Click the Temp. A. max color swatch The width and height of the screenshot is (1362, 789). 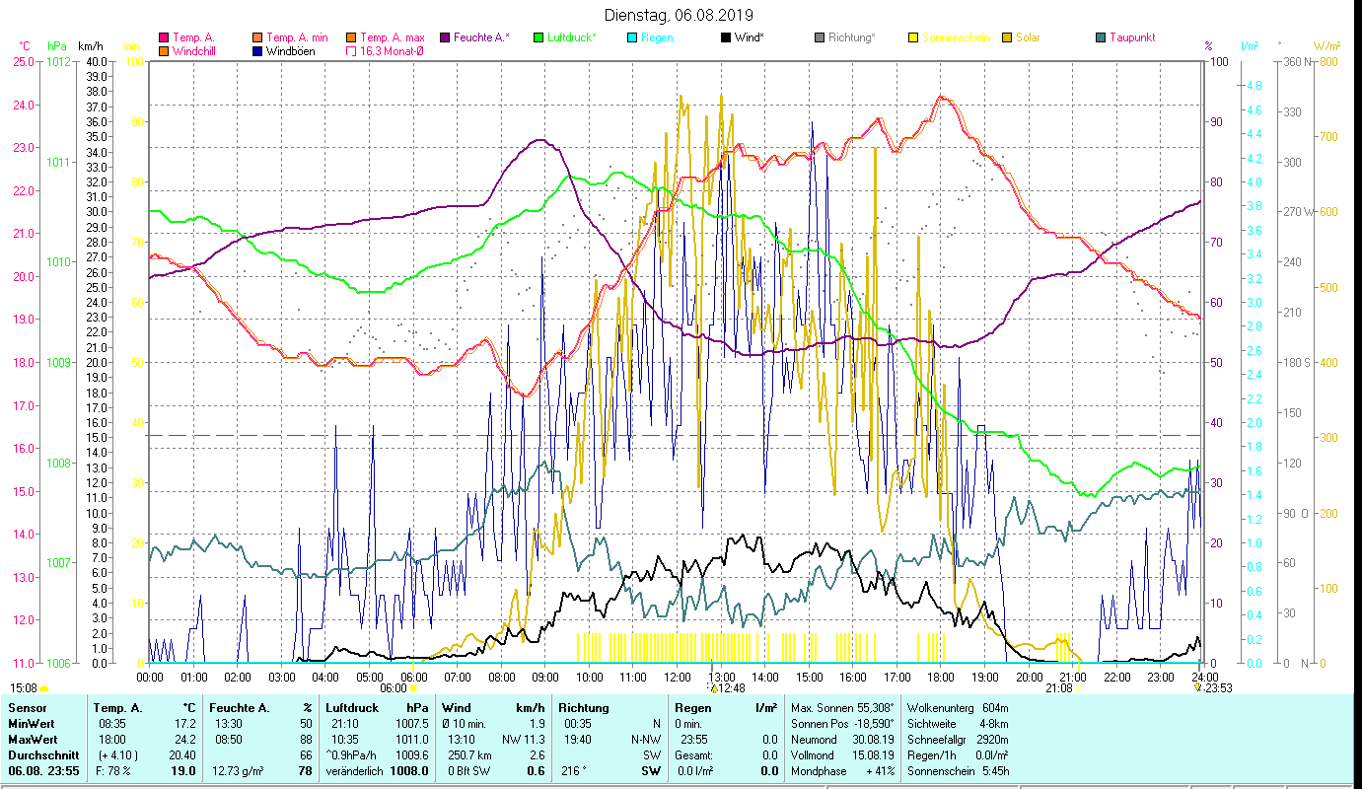[x=351, y=38]
